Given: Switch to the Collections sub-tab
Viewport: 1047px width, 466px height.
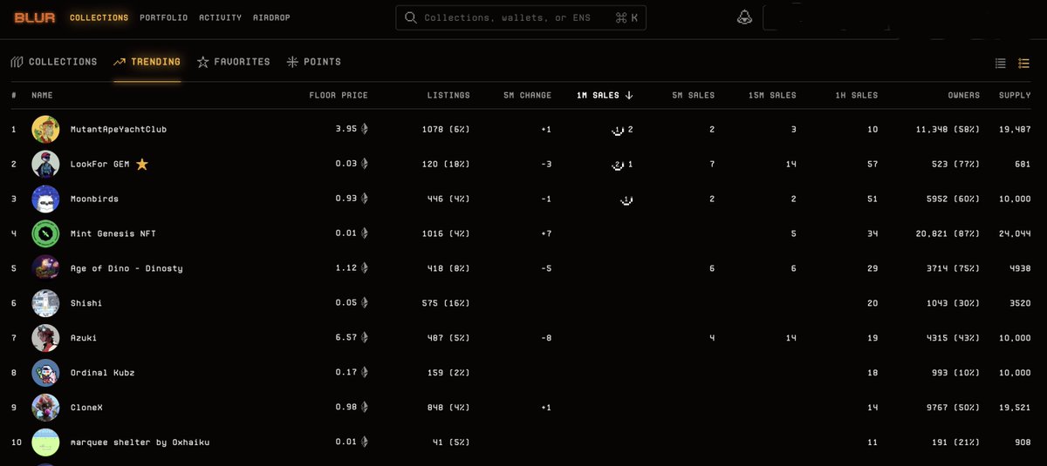Looking at the screenshot, I should point(53,62).
